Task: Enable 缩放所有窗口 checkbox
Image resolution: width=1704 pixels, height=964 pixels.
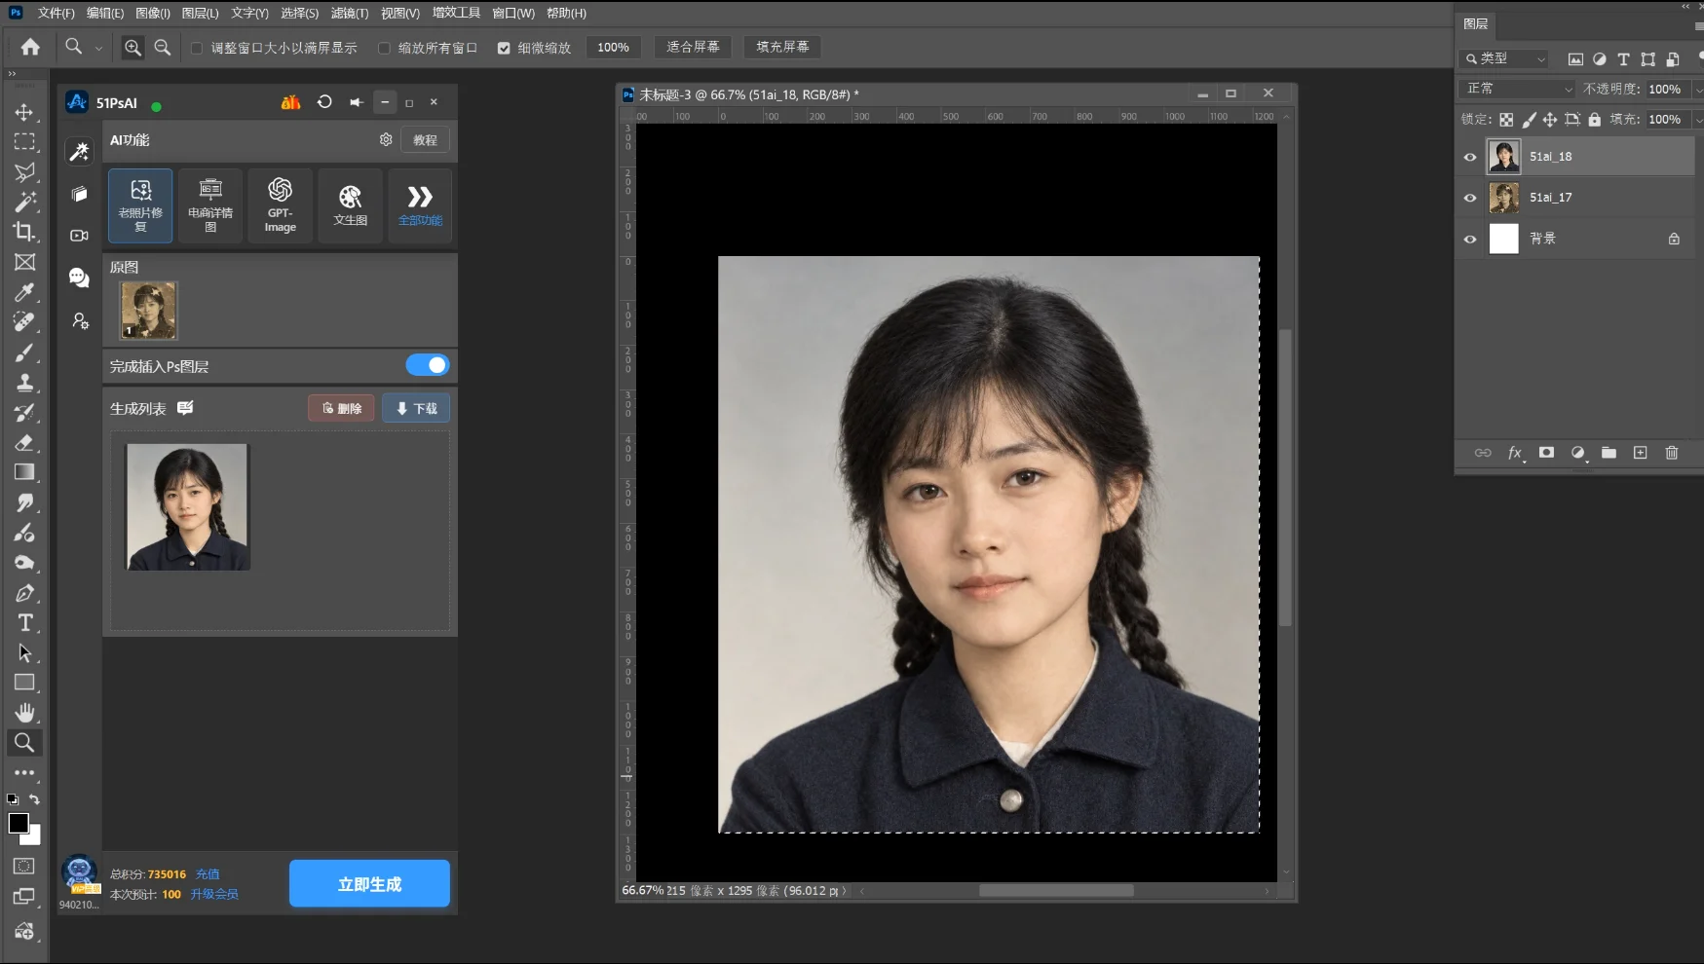Action: 384,48
